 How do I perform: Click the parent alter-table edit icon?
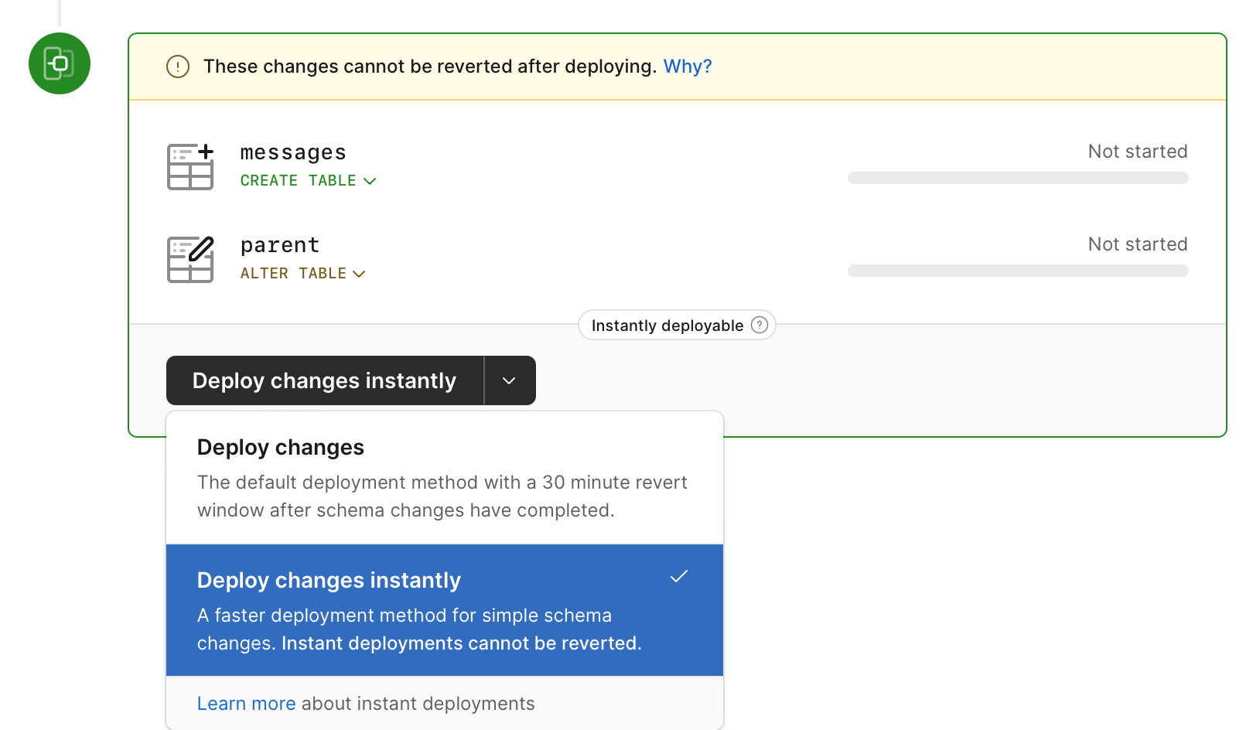tap(190, 259)
